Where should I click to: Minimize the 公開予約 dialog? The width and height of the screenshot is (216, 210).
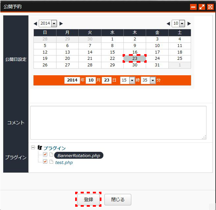(193, 7)
